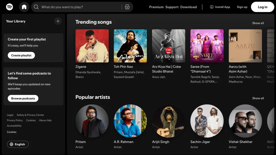Open Arijit Singh's artist photo
The height and width of the screenshot is (155, 276).
pyautogui.click(x=169, y=121)
